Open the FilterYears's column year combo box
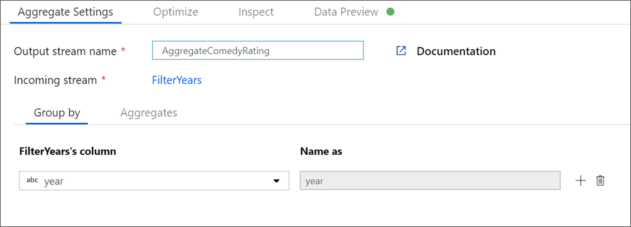 pyautogui.click(x=154, y=181)
